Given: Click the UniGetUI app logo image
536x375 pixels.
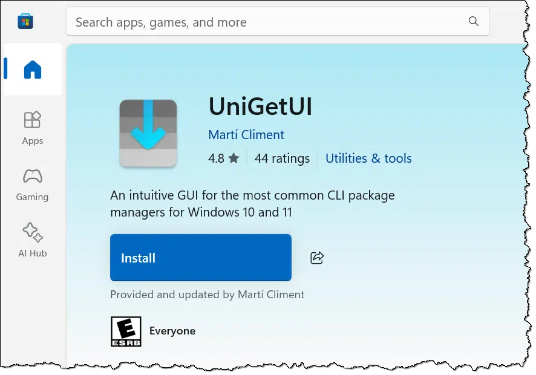Looking at the screenshot, I should (148, 133).
